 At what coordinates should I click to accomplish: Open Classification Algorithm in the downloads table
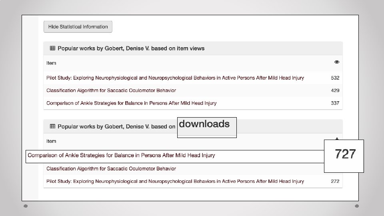coord(111,168)
